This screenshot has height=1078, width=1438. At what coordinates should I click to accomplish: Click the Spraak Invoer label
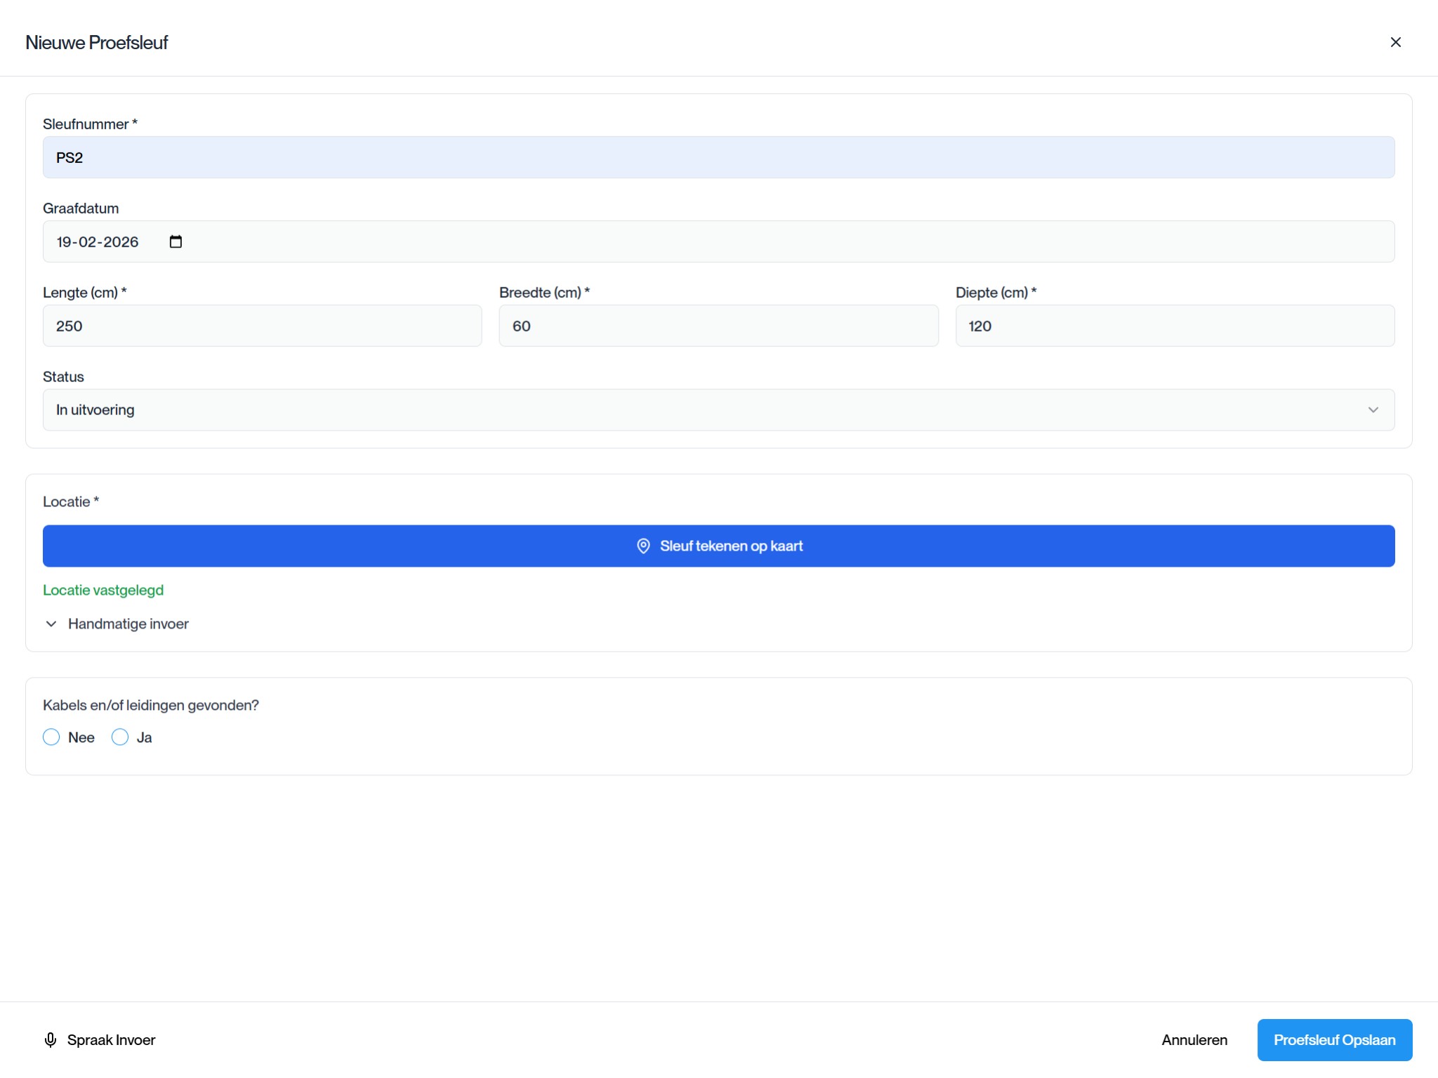tap(111, 1039)
